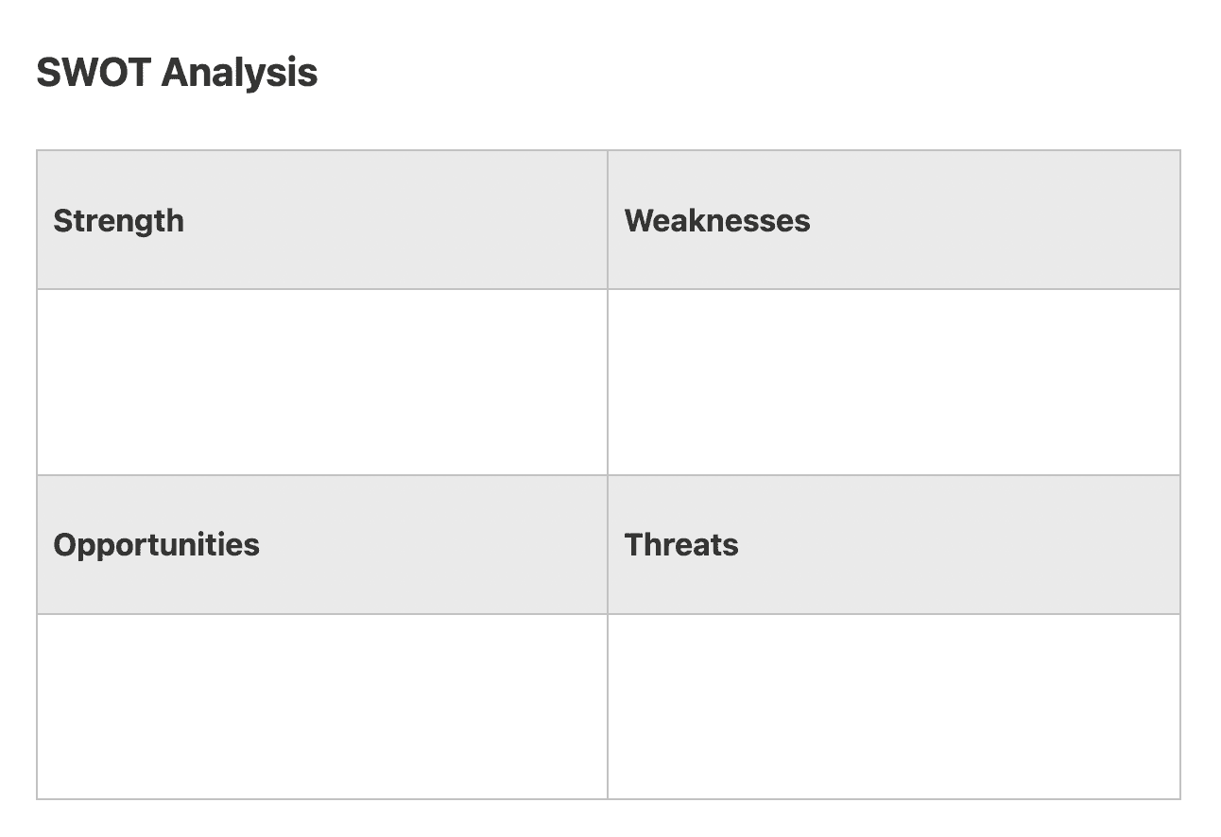Select the Threats header label
This screenshot has height=837, width=1221.
(x=681, y=545)
